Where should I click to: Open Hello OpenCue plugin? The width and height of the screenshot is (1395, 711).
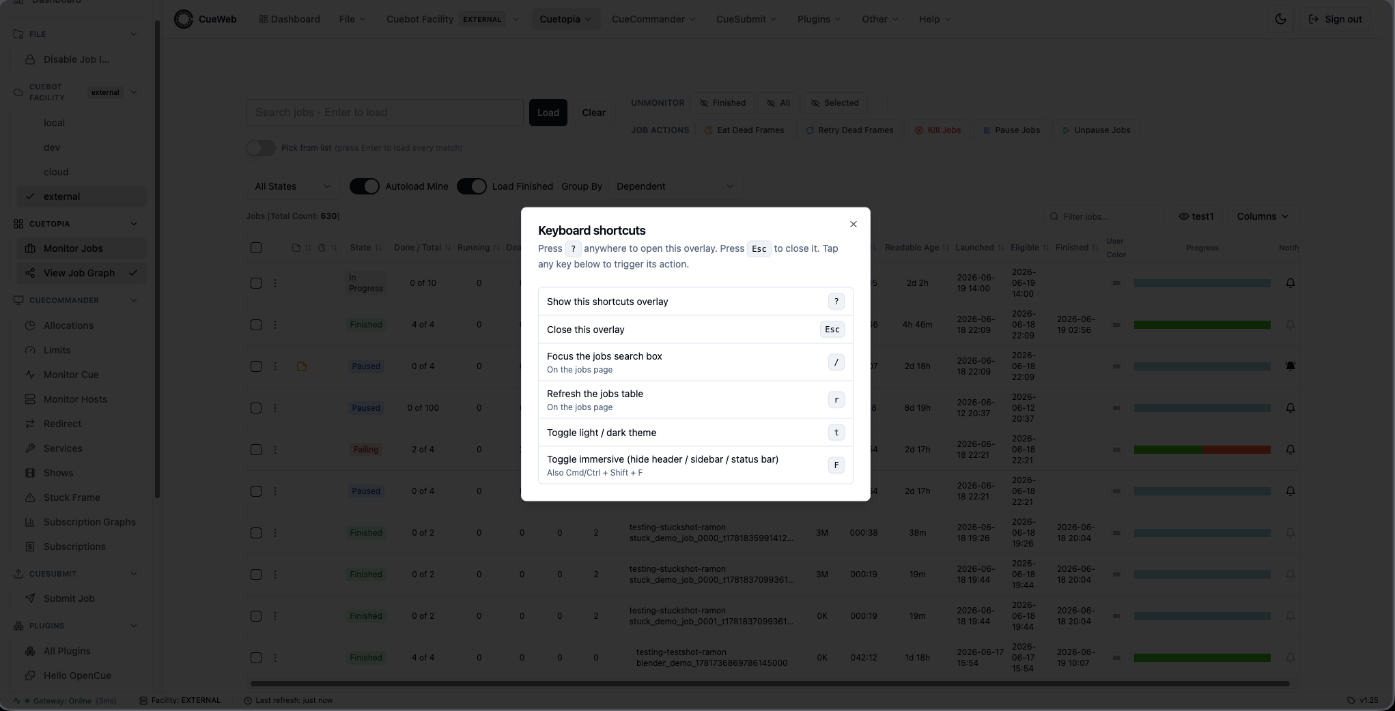tap(81, 676)
